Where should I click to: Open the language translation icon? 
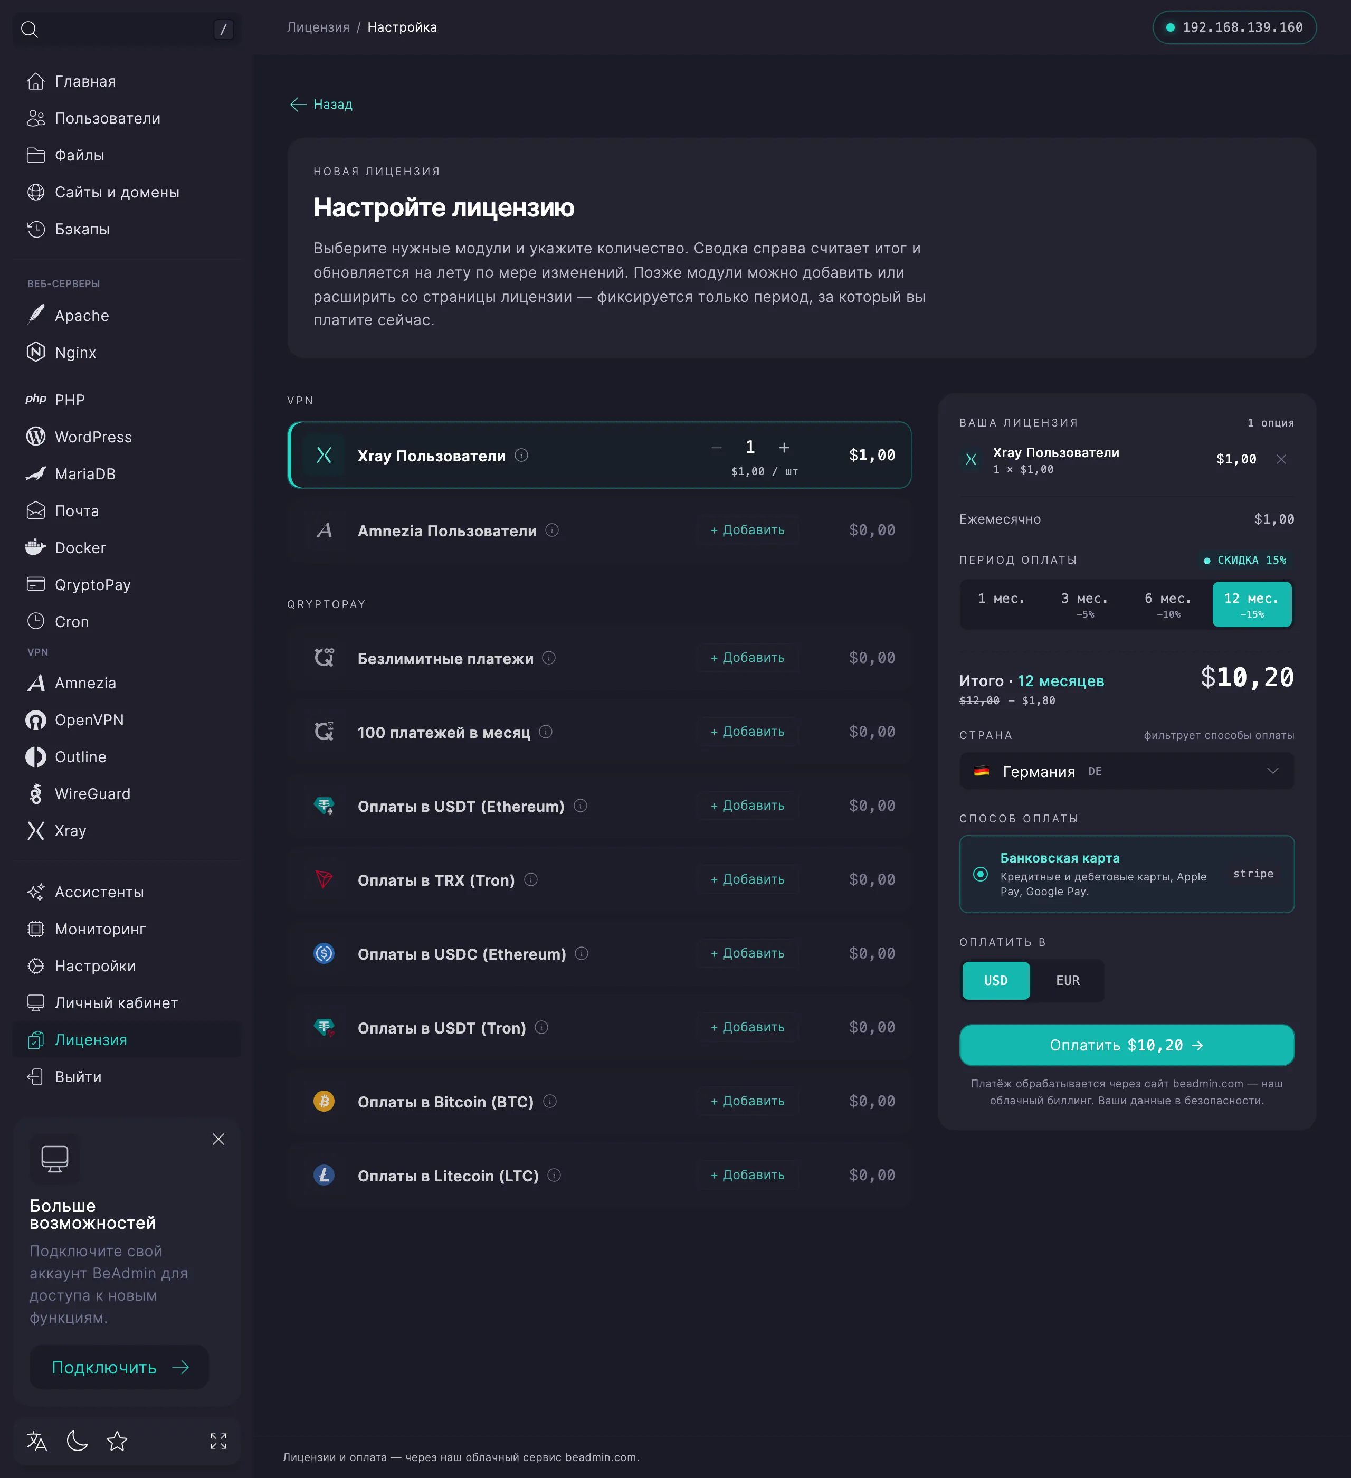(36, 1442)
